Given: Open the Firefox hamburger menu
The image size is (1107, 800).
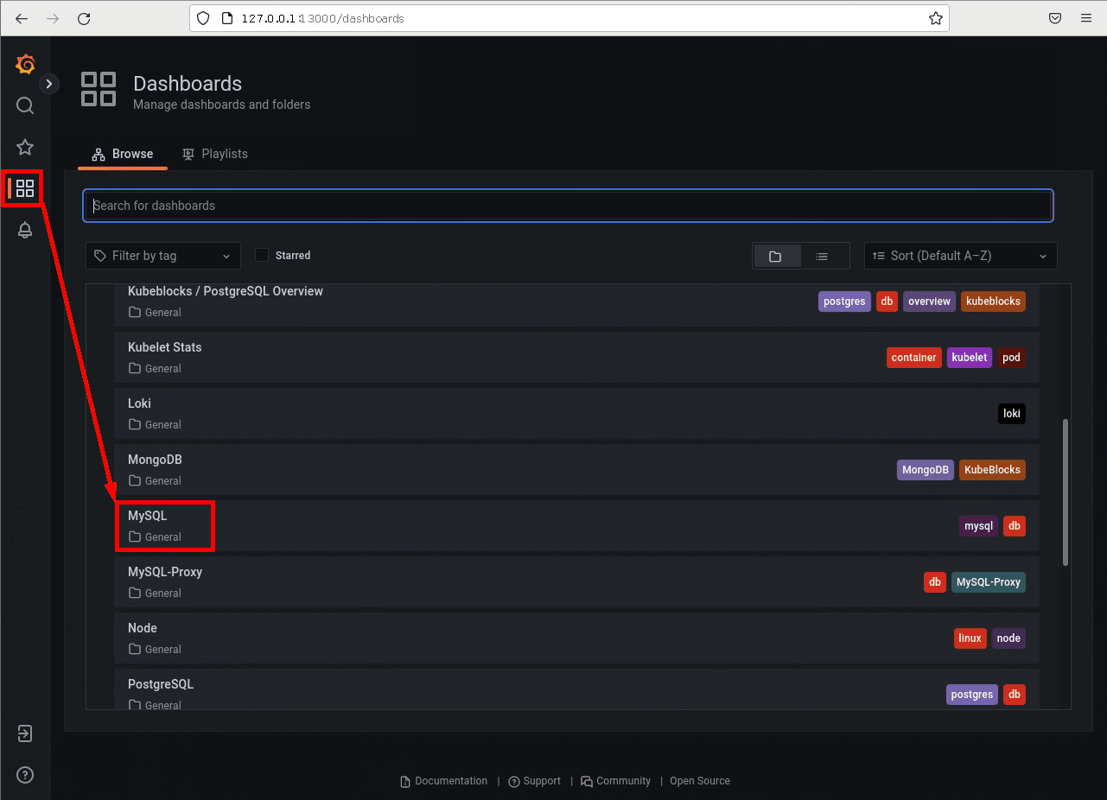Looking at the screenshot, I should (x=1086, y=18).
